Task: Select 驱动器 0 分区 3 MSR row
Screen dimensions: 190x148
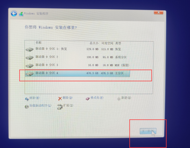Action: point(78,65)
